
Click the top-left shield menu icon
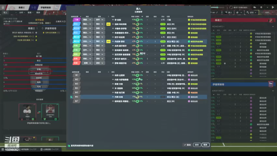[3, 7]
